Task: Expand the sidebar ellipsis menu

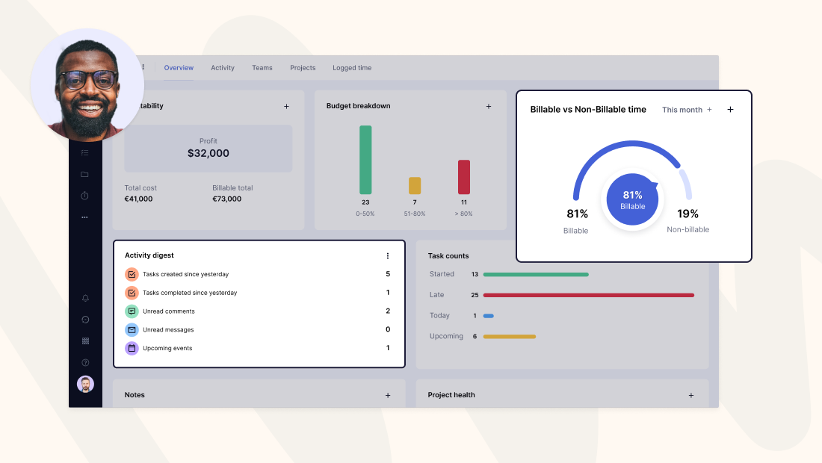Action: (x=84, y=217)
